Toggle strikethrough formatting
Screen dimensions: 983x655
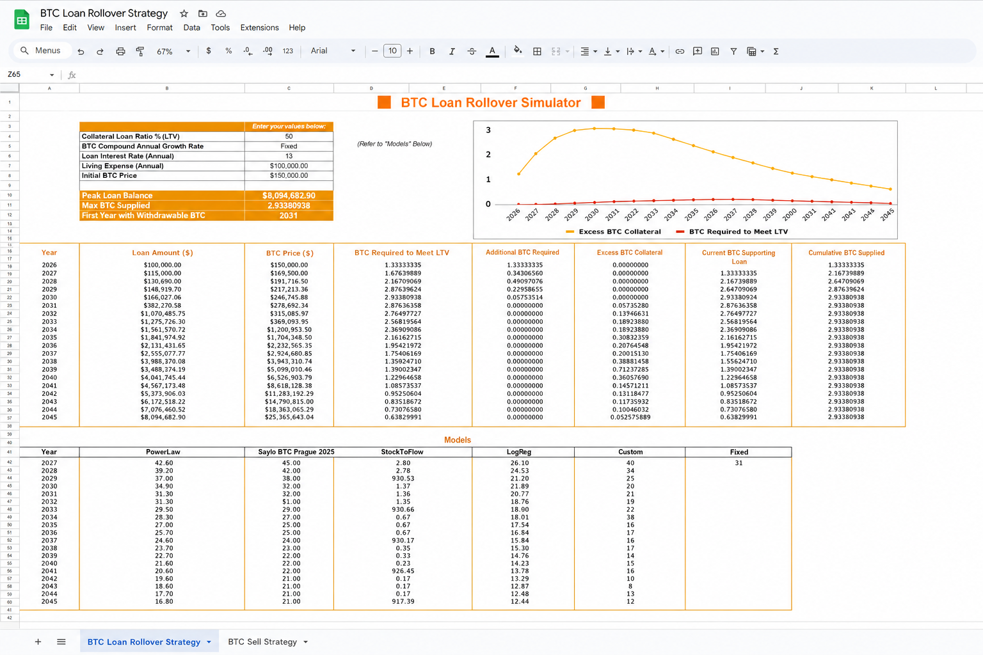(x=472, y=51)
